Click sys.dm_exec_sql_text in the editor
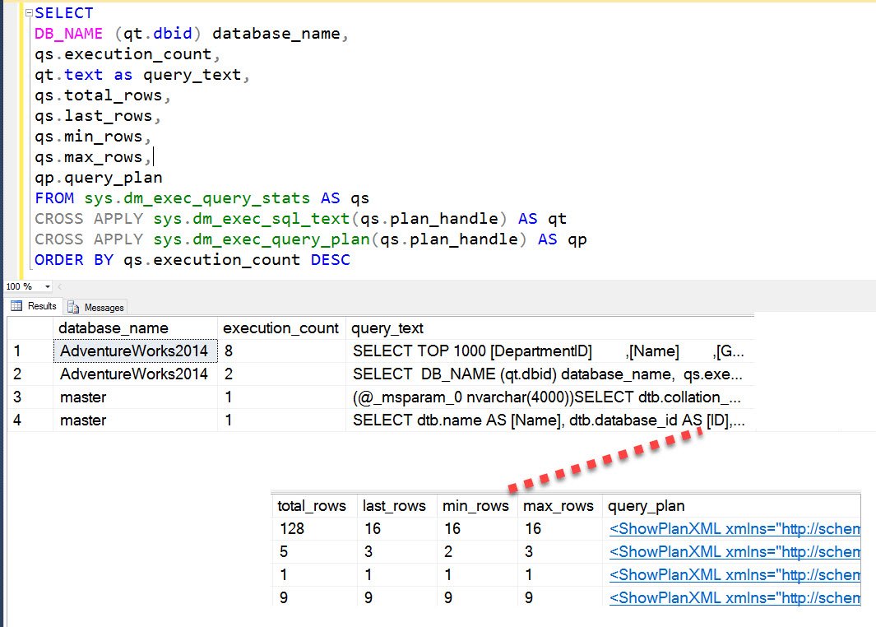This screenshot has height=627, width=876. click(252, 219)
